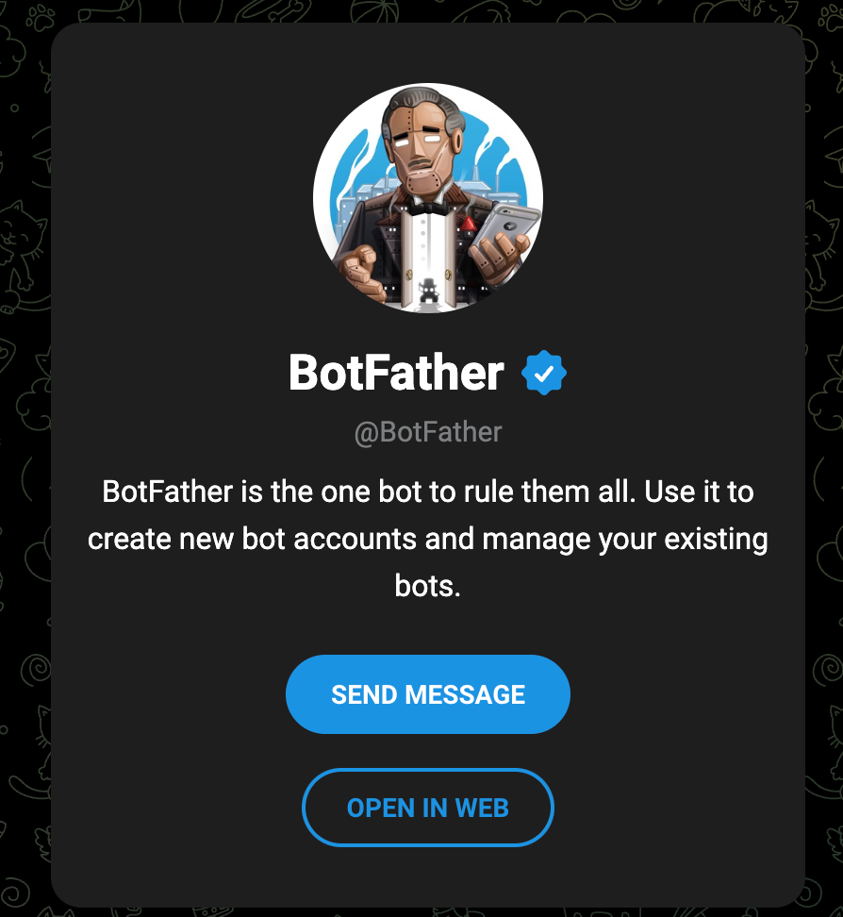Image resolution: width=843 pixels, height=917 pixels.
Task: Click the empty card area below OPEN IN WEB
Action: pyautogui.click(x=427, y=875)
